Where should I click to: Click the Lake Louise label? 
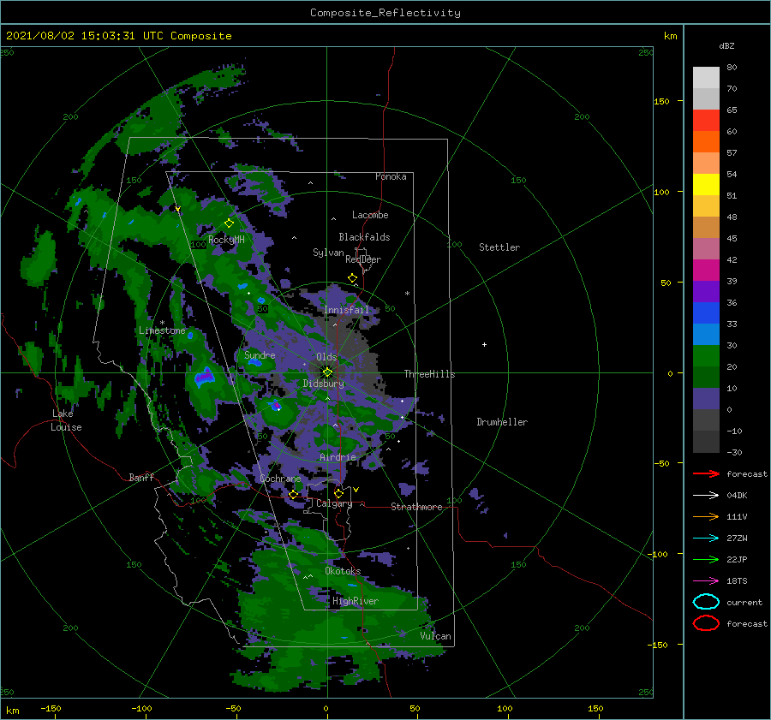click(66, 420)
